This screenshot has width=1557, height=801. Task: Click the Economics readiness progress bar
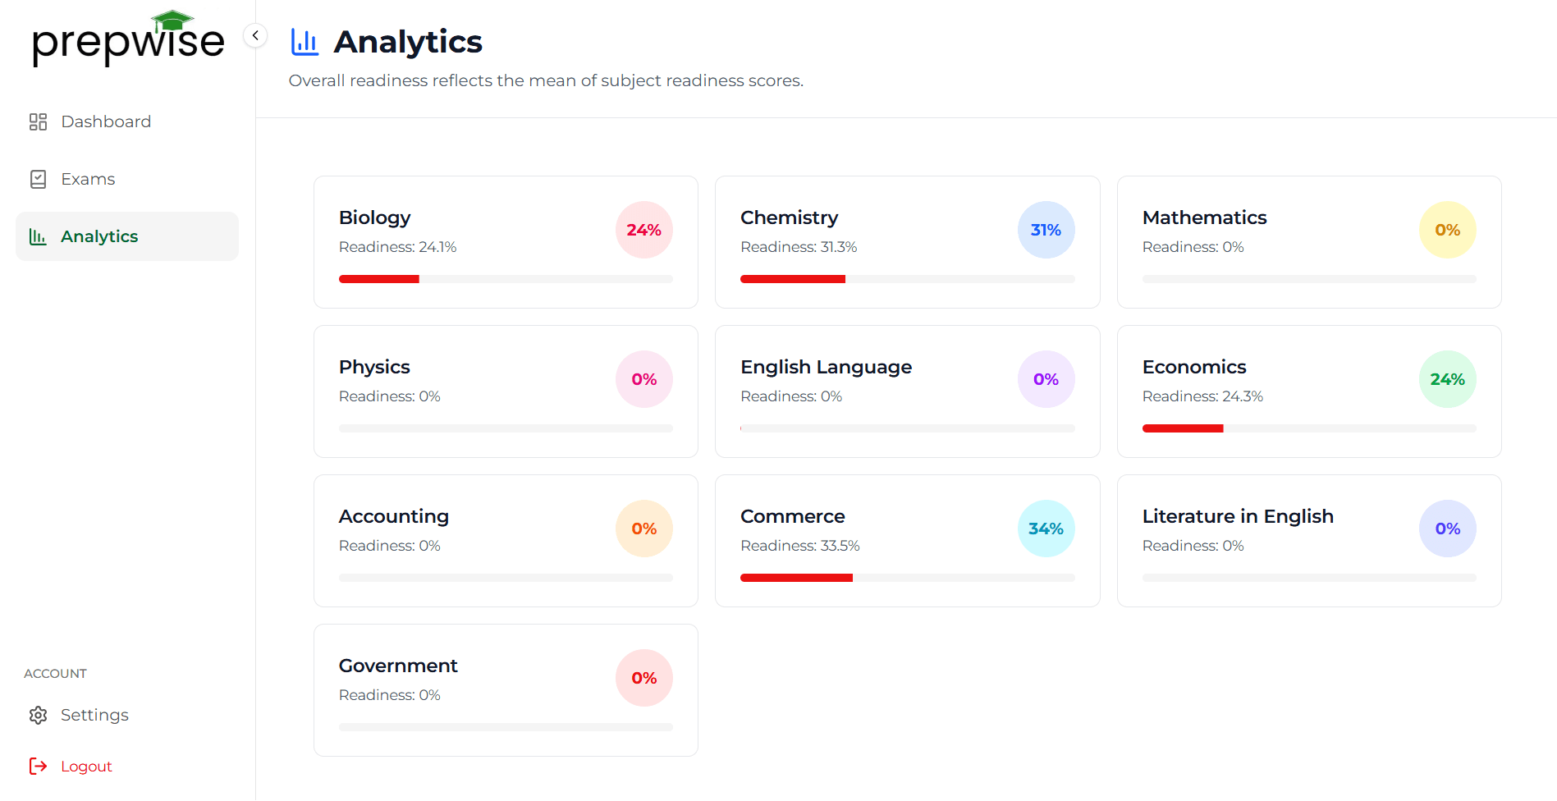[x=1308, y=428]
